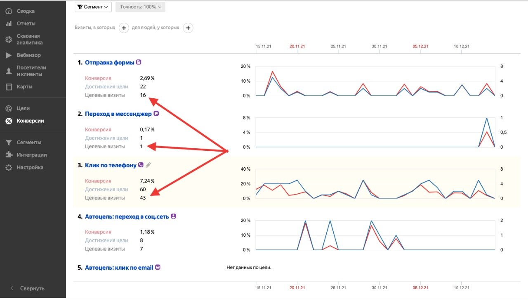
Task: Add people condition with second plus button
Action: [188, 28]
